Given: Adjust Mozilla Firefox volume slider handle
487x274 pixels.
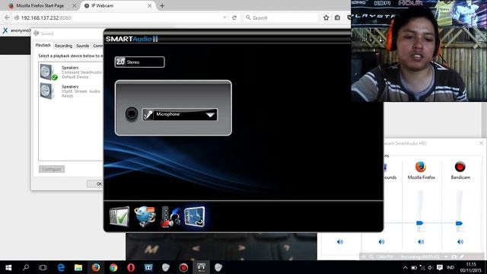Looking at the screenshot, I should pos(419,223).
